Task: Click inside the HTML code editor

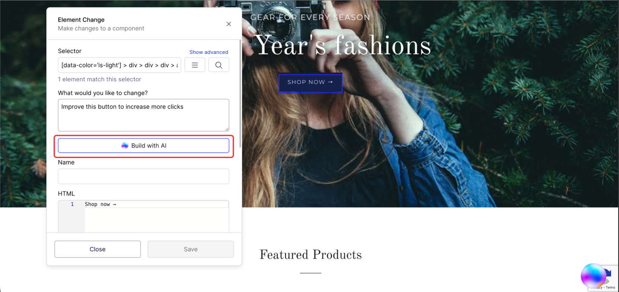Action: tap(156, 218)
